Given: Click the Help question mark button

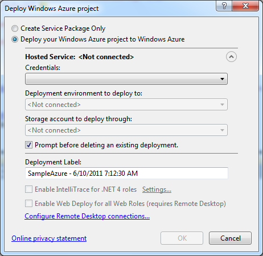Looking at the screenshot, I should click(x=224, y=6).
